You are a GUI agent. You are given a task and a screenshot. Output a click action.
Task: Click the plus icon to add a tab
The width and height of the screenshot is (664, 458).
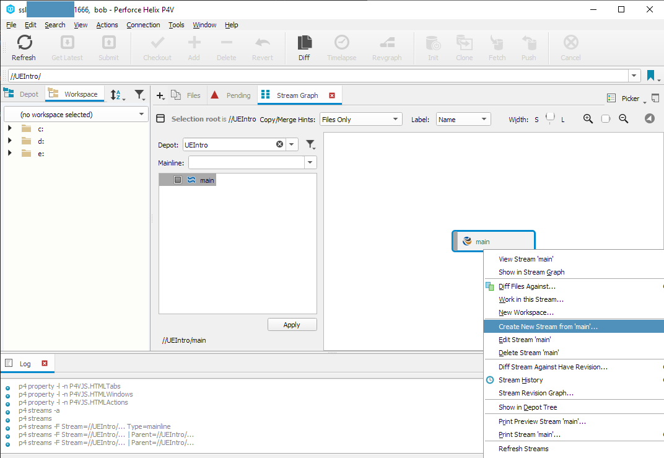(x=160, y=95)
